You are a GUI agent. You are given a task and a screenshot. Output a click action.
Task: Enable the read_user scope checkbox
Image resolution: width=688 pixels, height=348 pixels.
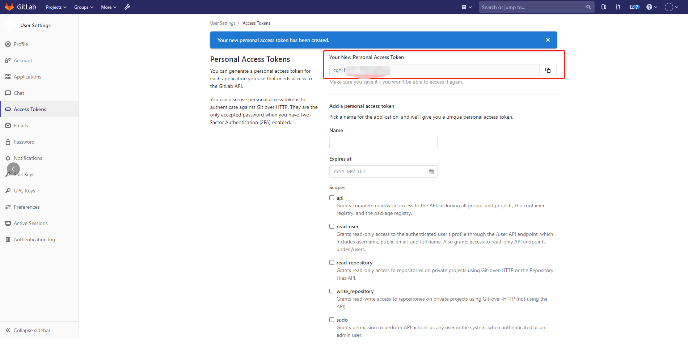[x=332, y=226]
